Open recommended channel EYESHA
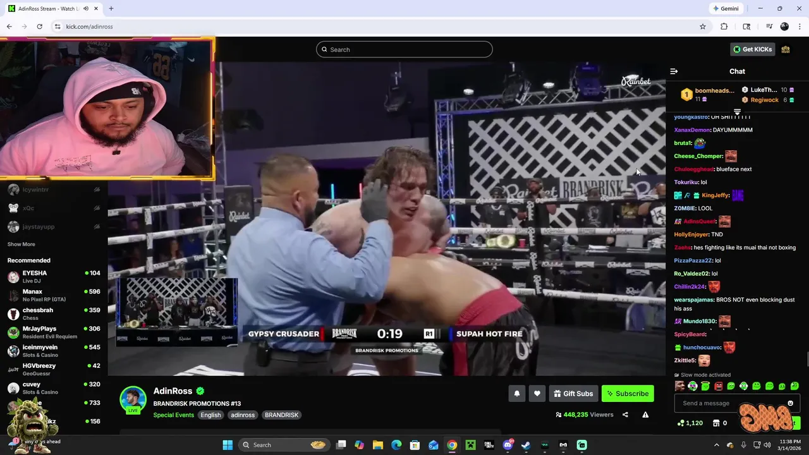809x455 pixels. click(x=54, y=276)
